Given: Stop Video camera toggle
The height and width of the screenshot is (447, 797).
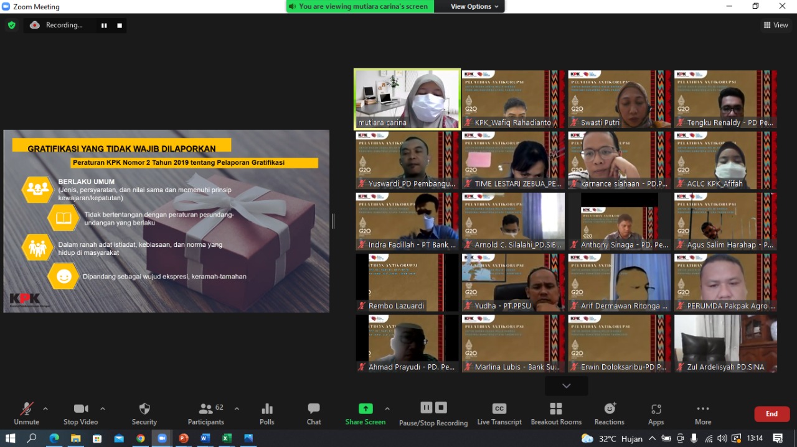Looking at the screenshot, I should point(80,413).
